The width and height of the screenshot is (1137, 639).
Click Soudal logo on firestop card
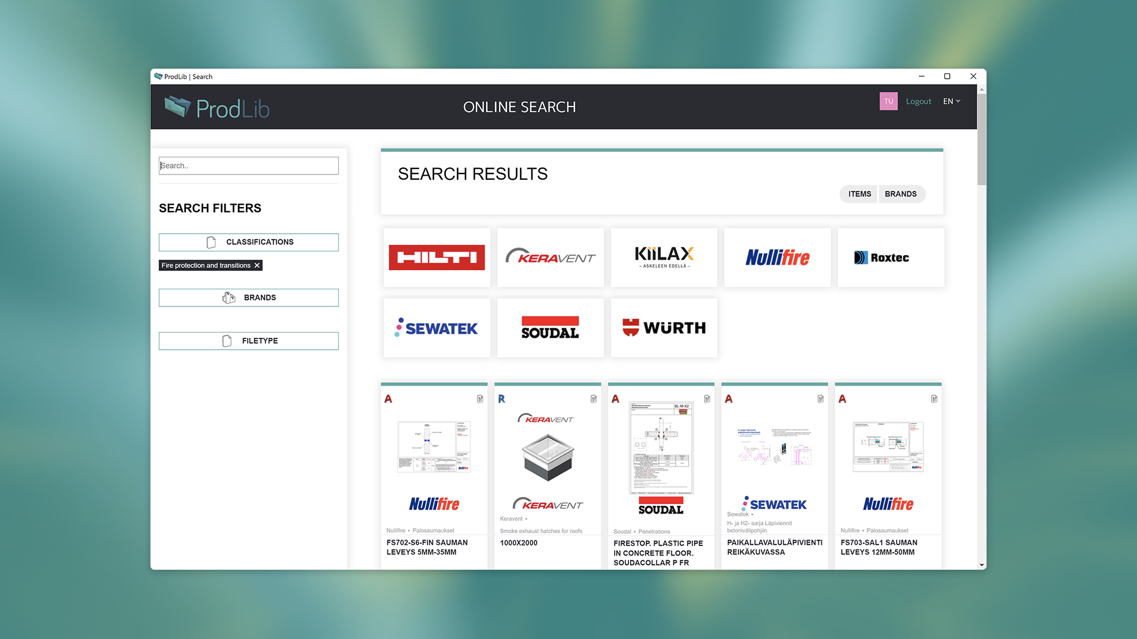coord(661,506)
